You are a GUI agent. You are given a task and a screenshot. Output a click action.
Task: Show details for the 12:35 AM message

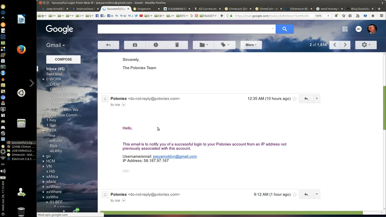coord(124,105)
